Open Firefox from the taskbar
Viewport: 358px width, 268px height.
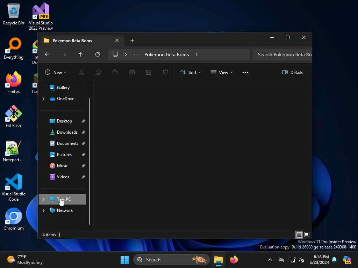coord(234,260)
